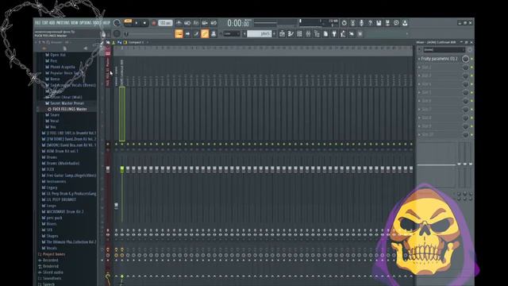
Task: Open the EDIT menu
Action: click(44, 23)
